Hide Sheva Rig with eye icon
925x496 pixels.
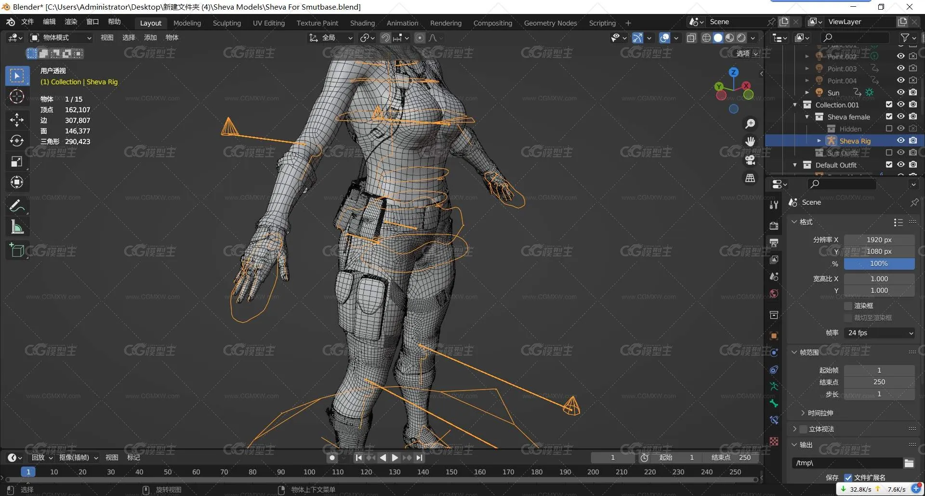[900, 141]
